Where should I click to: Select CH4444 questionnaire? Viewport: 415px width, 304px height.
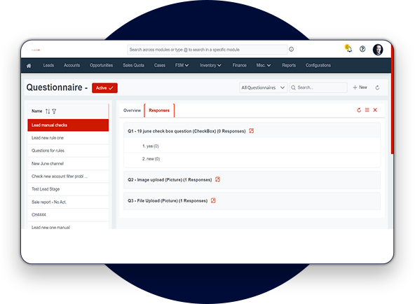click(68, 215)
